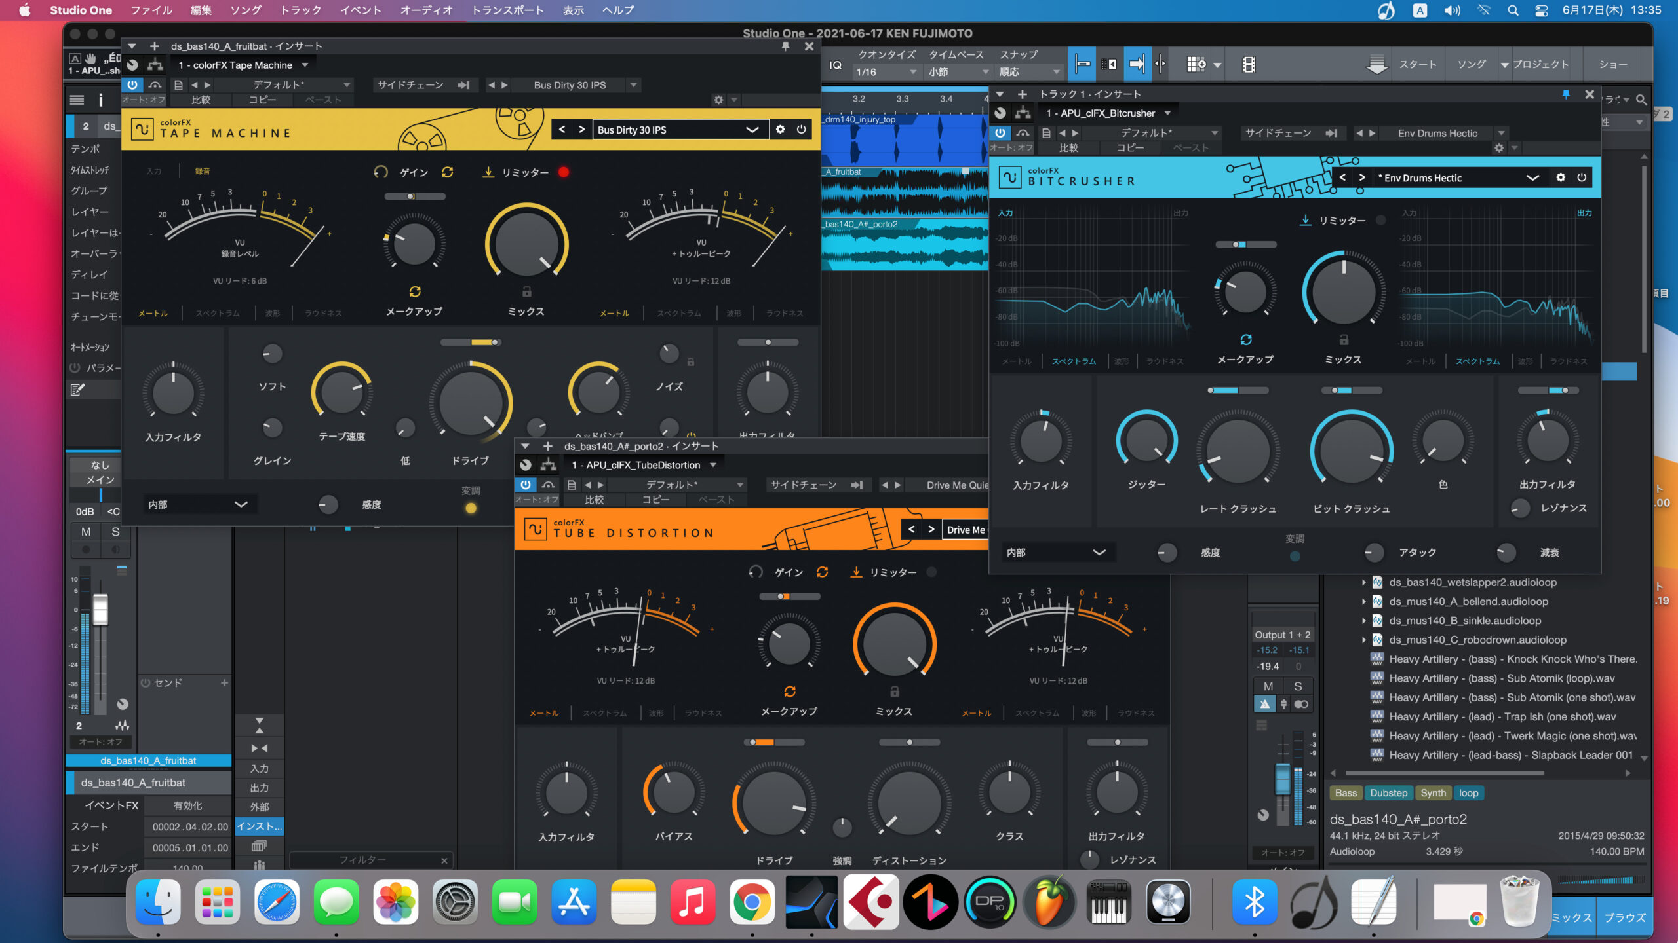Select ds_mus140_B_sinkle.audioloop file
This screenshot has width=1678, height=943.
tap(1465, 621)
